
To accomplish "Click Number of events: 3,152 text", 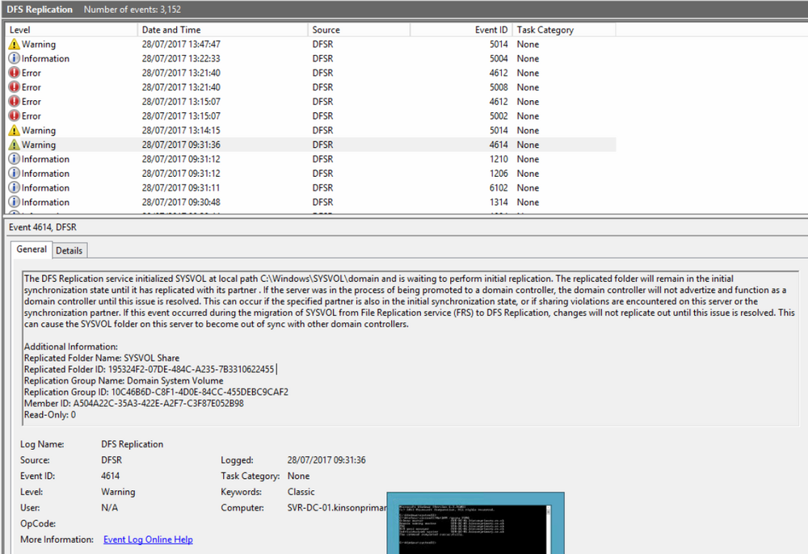I will [133, 9].
